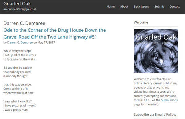Open the Ode to the Corner poem title link
The image size is (185, 119).
[55, 33]
